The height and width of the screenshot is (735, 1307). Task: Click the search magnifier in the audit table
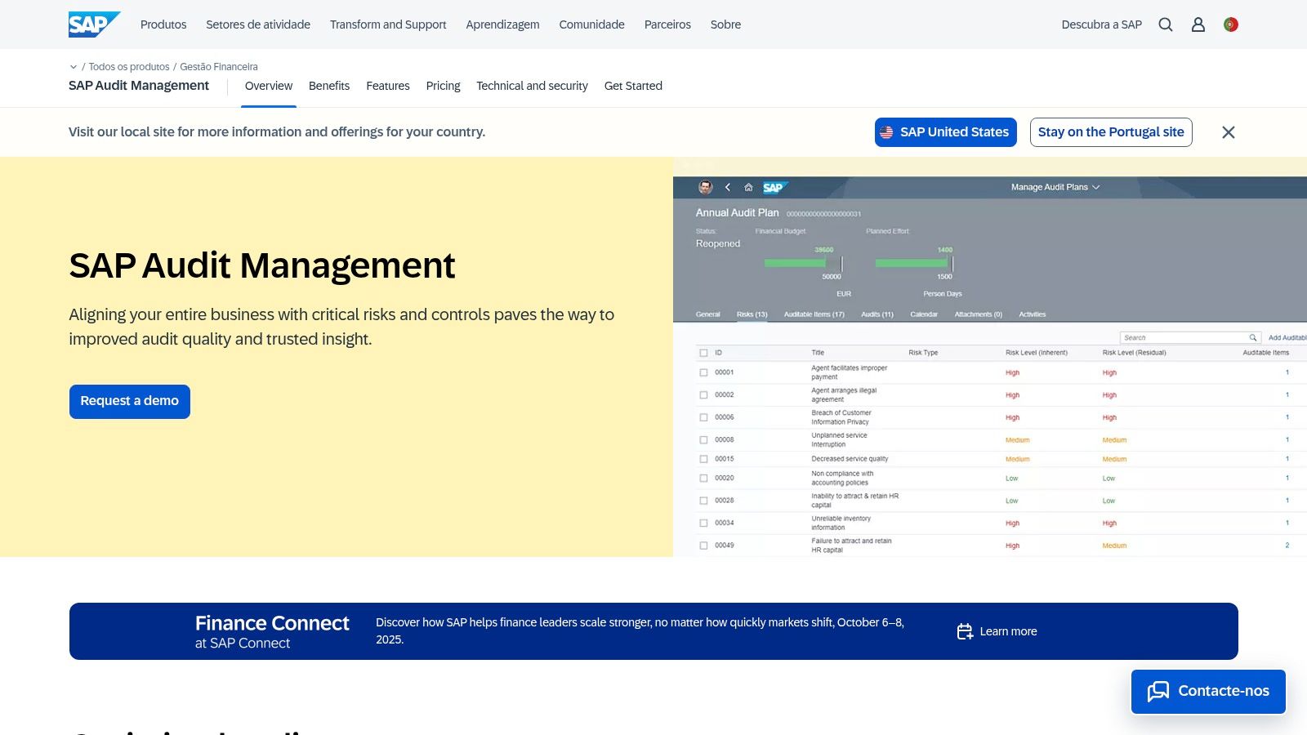1252,337
